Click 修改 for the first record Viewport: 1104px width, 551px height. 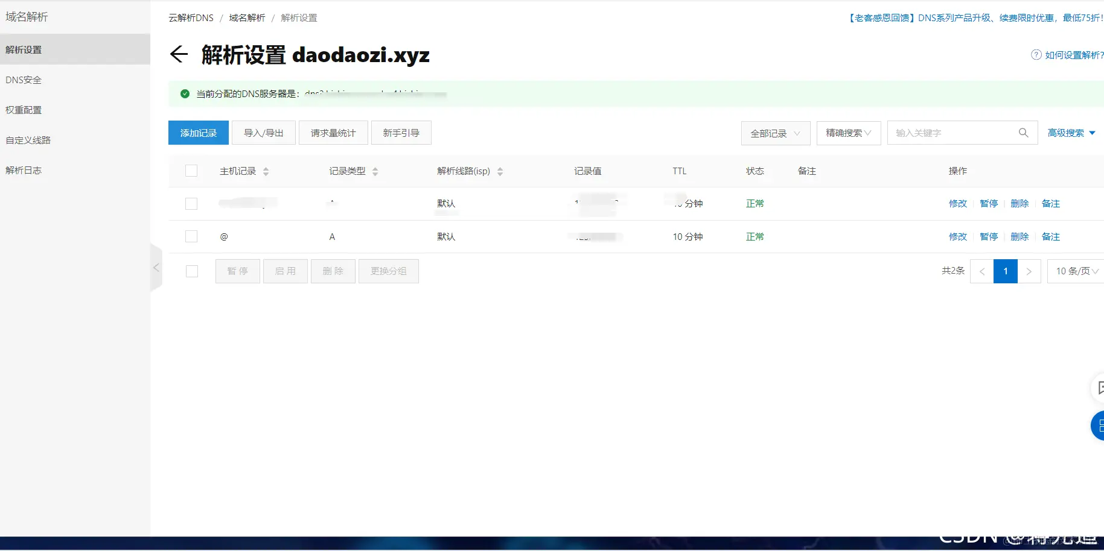[x=957, y=204]
